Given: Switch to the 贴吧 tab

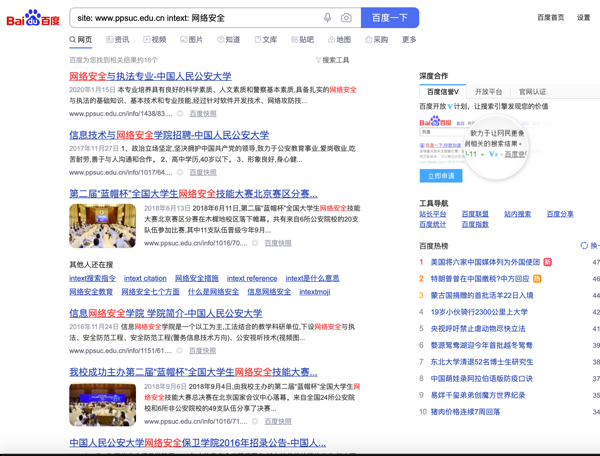Looking at the screenshot, I should (303, 40).
